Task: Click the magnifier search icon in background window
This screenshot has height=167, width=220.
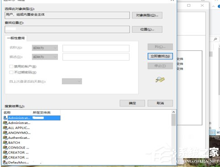Action: pyautogui.click(x=215, y=39)
